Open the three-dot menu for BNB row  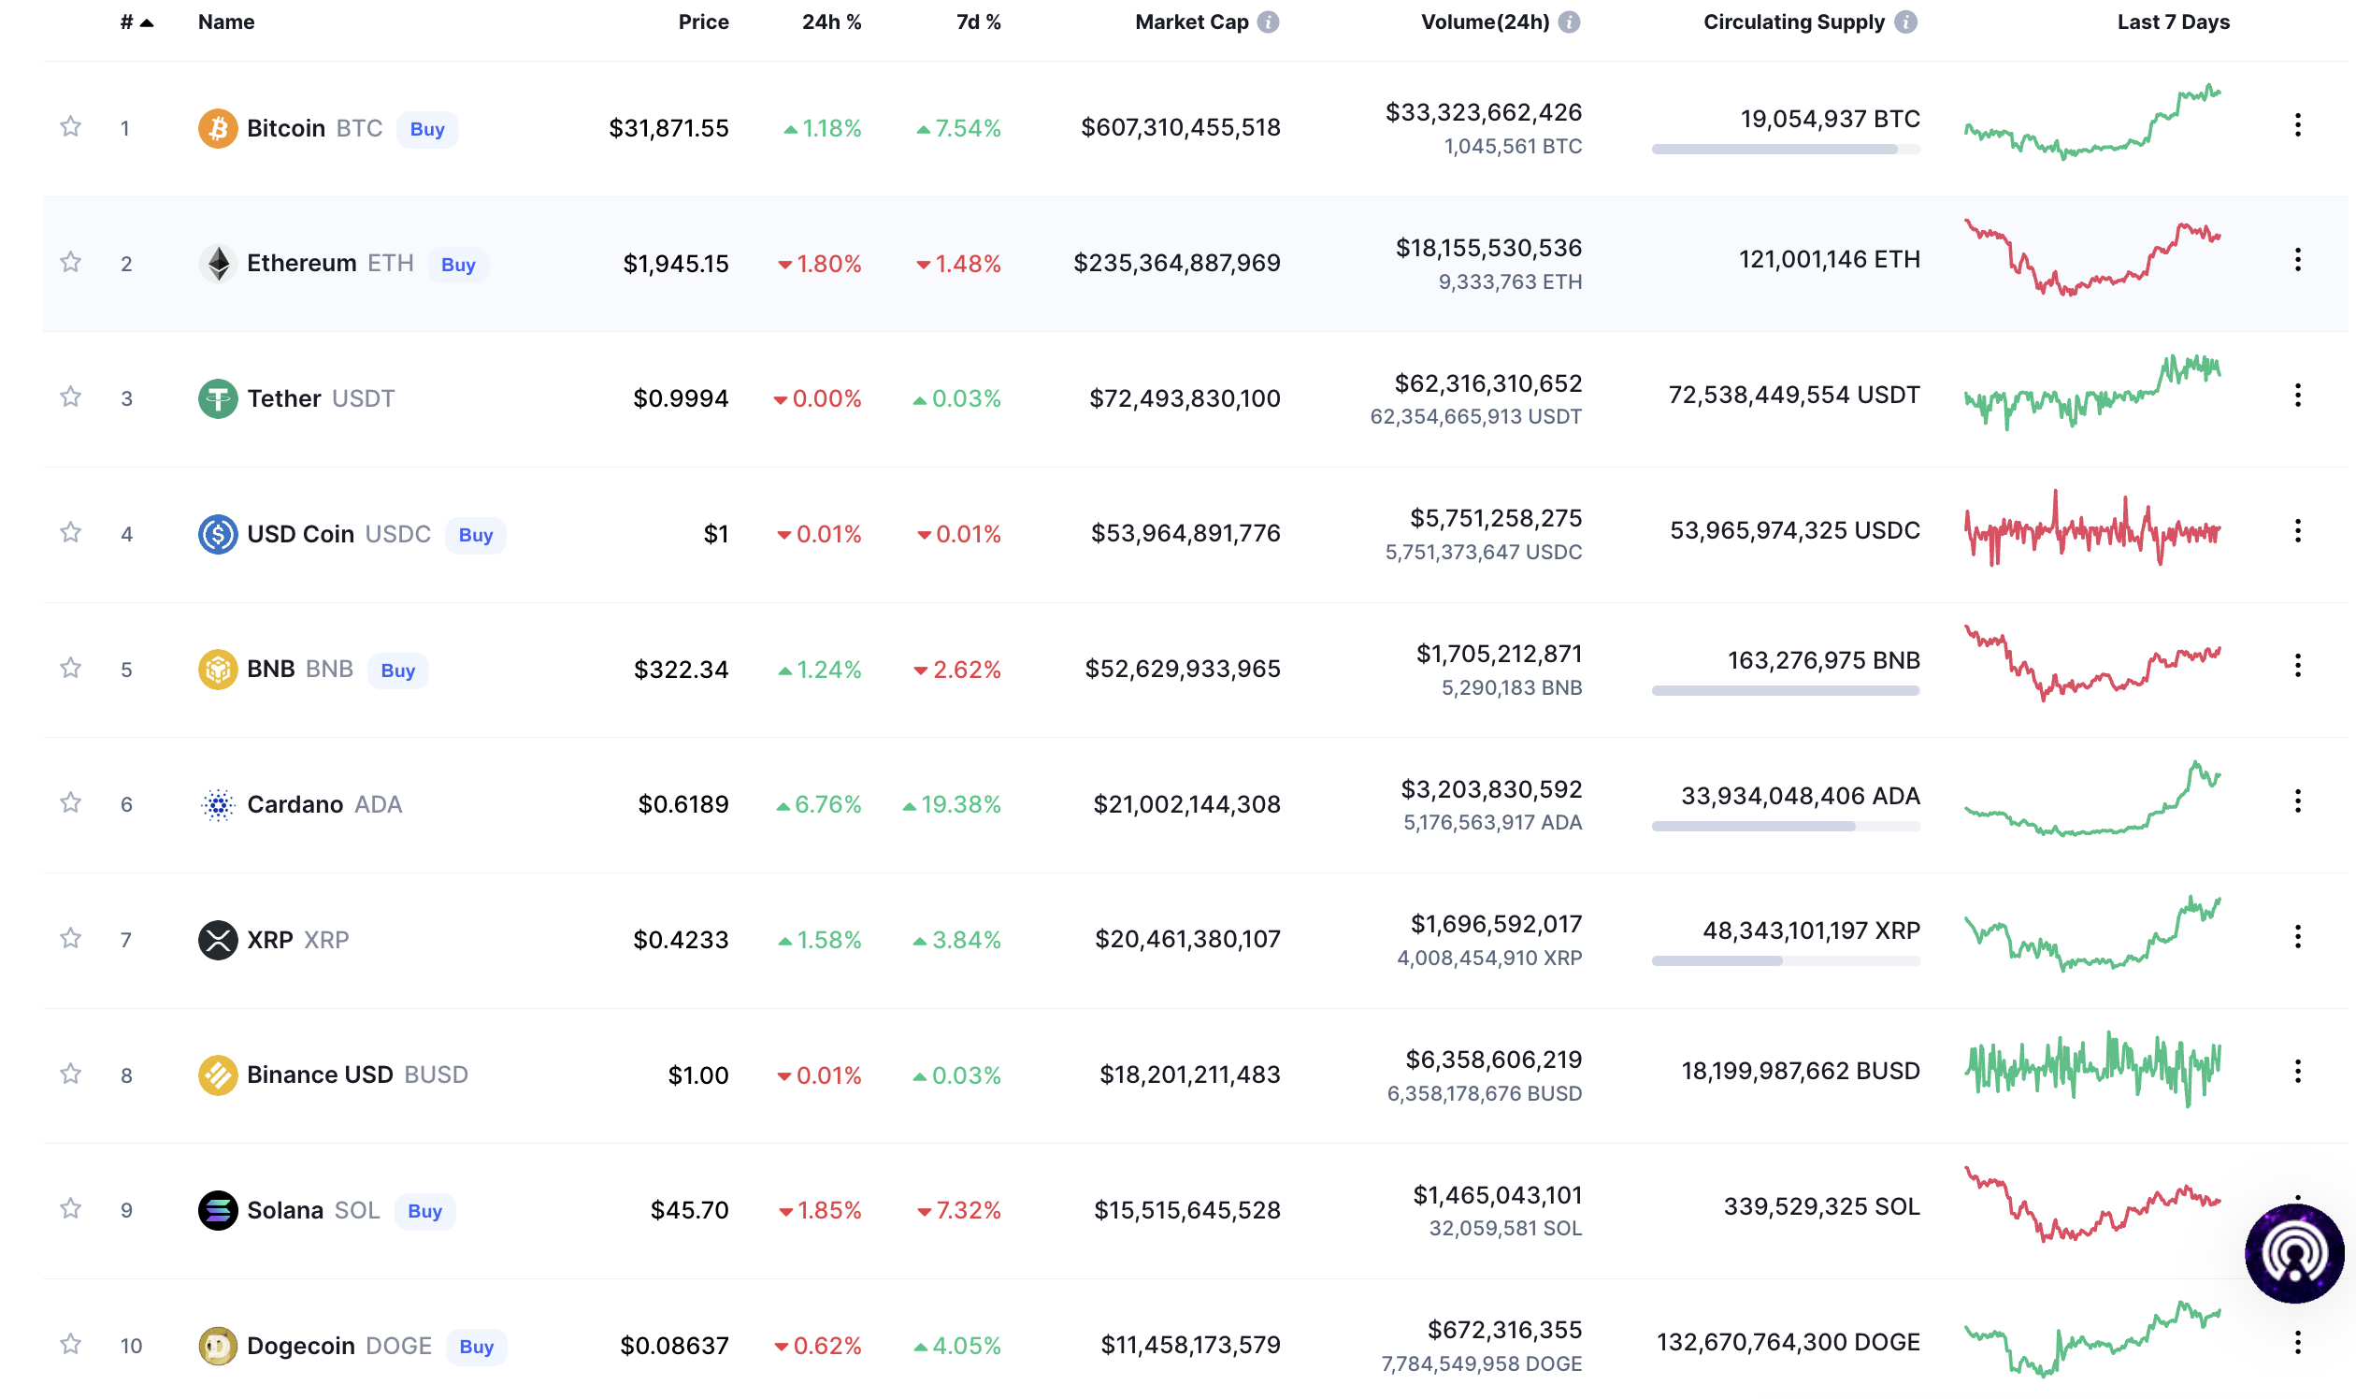pyautogui.click(x=2298, y=666)
